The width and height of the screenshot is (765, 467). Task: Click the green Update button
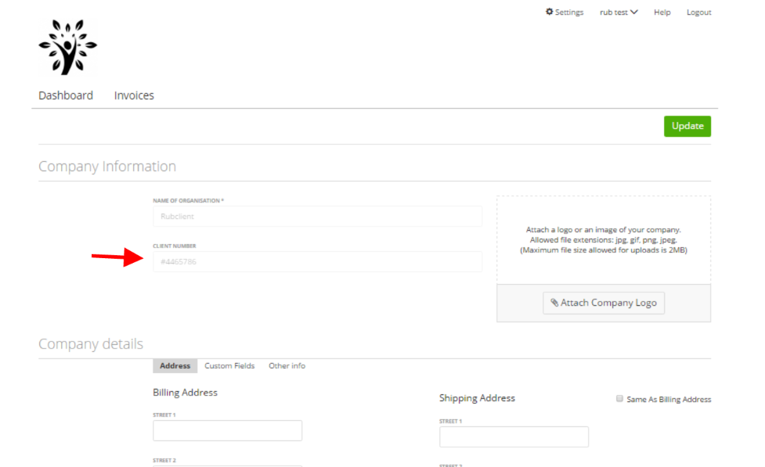click(x=687, y=126)
